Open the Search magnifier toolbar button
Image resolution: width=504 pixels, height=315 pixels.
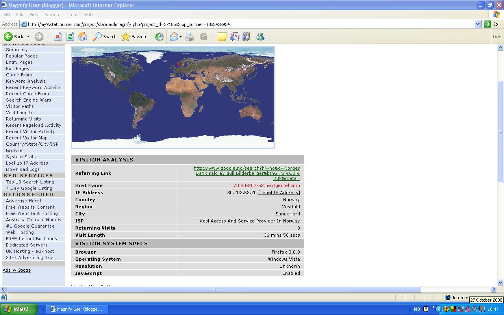pyautogui.click(x=104, y=37)
